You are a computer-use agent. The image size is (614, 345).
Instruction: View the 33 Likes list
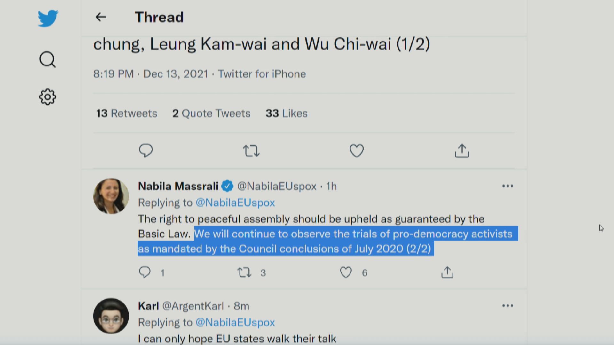286,113
